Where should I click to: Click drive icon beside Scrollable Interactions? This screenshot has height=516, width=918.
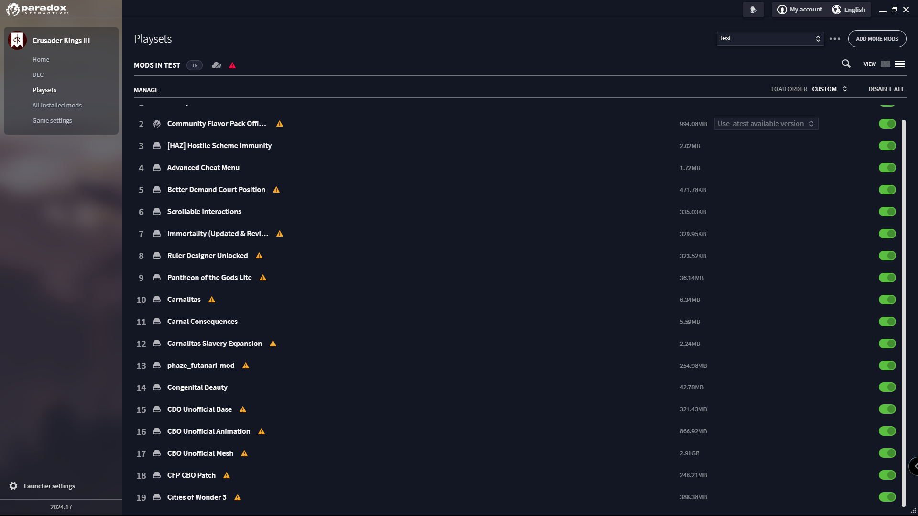click(157, 212)
